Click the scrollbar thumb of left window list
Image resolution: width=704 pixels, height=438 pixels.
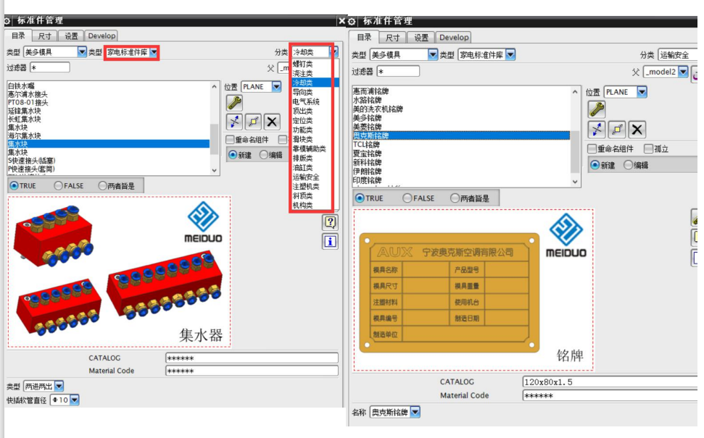point(214,139)
